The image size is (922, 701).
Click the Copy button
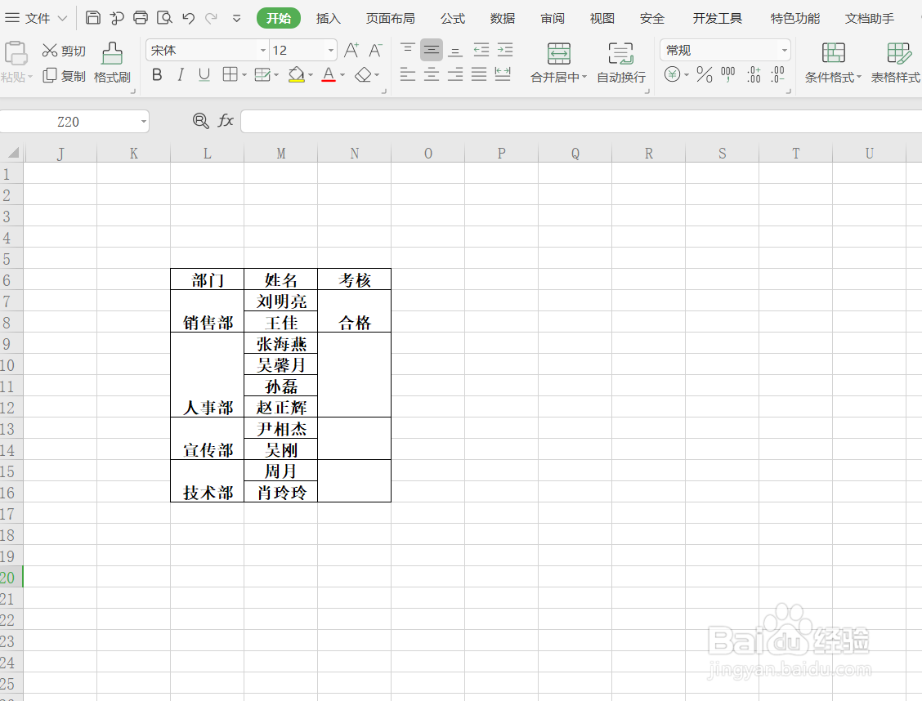coord(64,76)
